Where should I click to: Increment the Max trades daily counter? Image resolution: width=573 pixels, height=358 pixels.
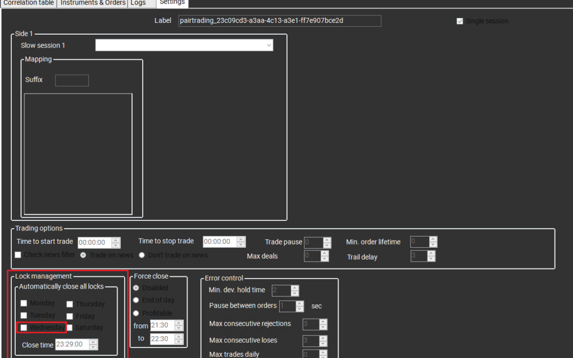323,351
